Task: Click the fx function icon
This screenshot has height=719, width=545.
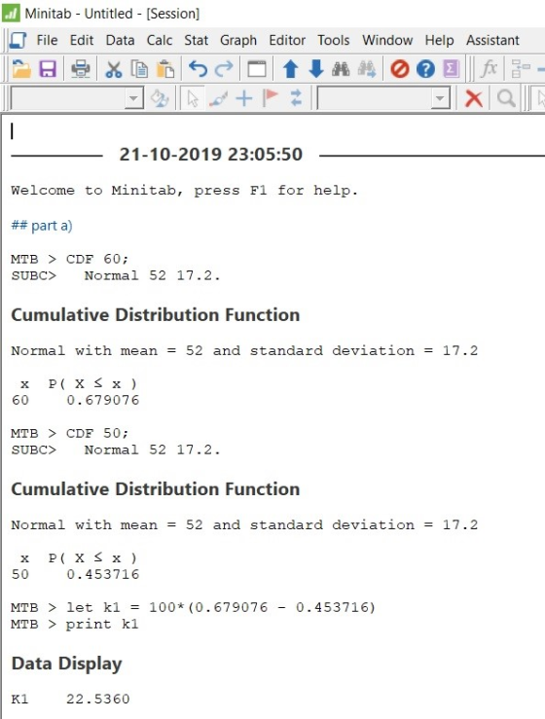Action: [x=489, y=69]
